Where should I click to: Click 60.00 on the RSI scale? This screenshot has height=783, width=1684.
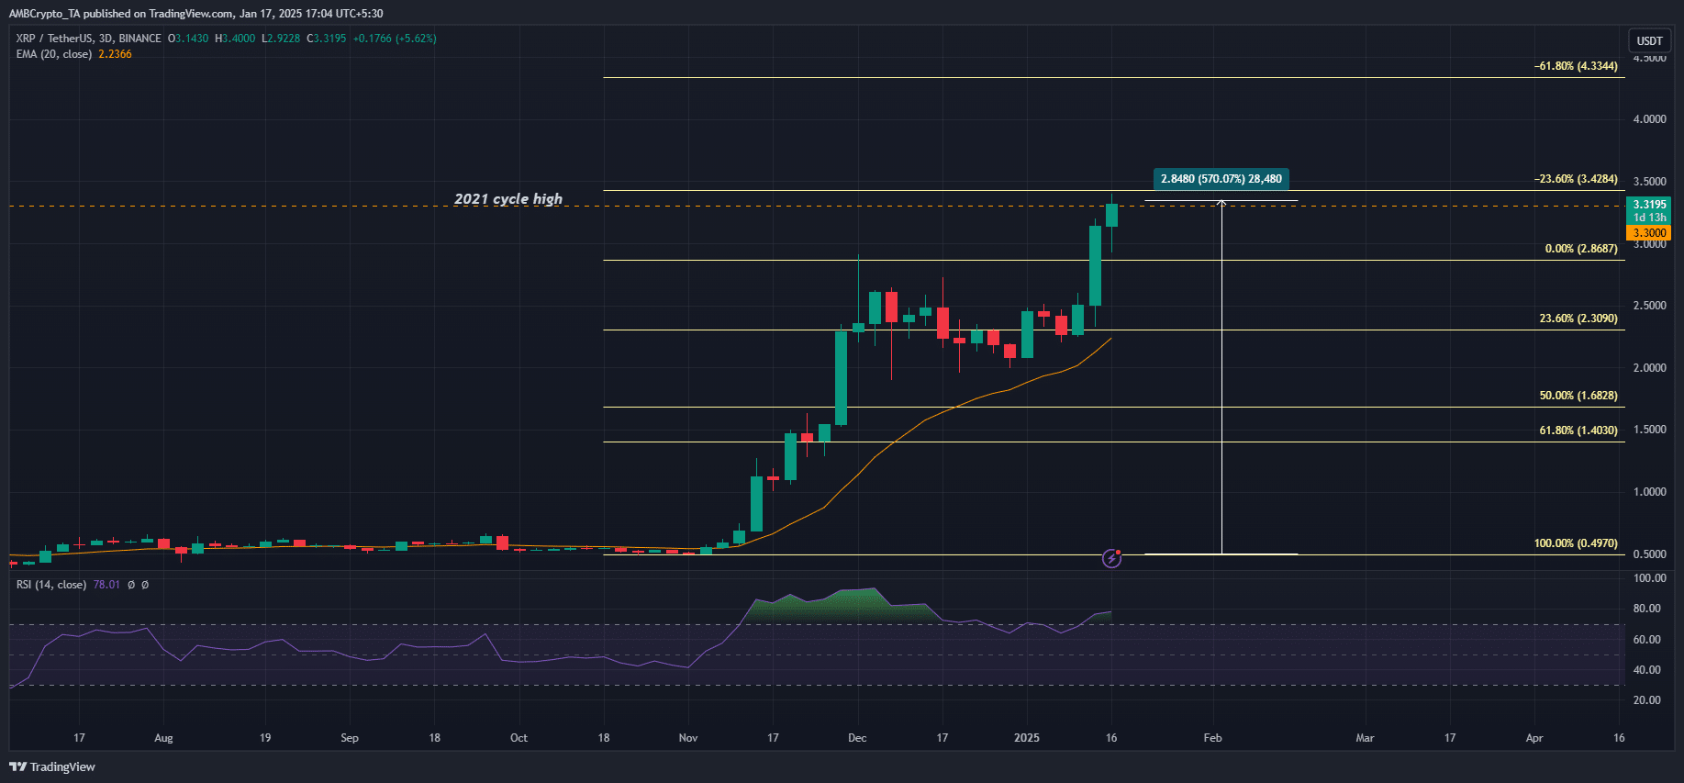[x=1646, y=640]
